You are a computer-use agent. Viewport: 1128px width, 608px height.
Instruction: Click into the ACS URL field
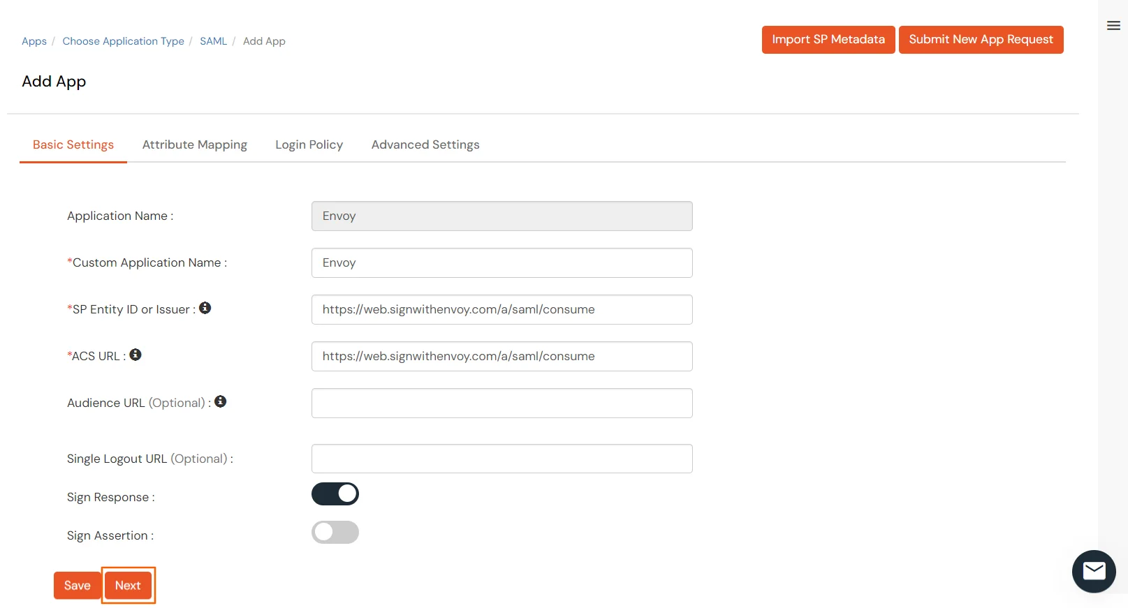coord(502,357)
